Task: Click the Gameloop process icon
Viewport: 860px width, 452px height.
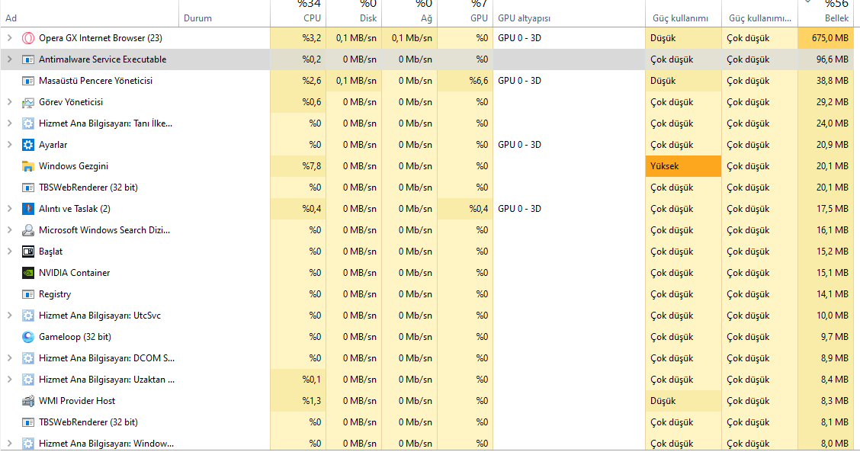Action: [28, 337]
